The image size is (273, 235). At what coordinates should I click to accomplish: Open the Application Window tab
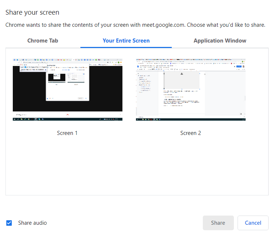click(220, 41)
